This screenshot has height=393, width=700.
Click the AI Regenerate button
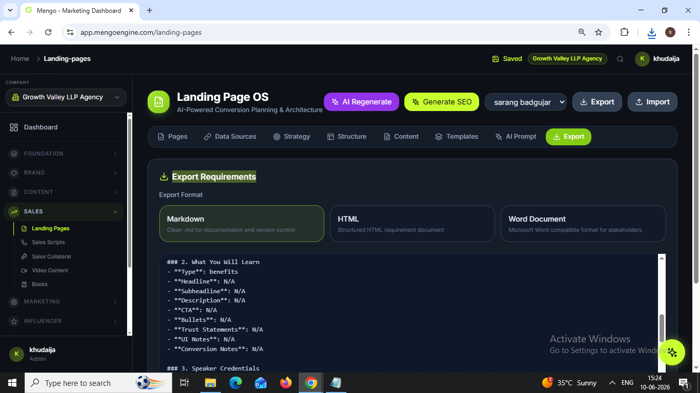point(361,102)
